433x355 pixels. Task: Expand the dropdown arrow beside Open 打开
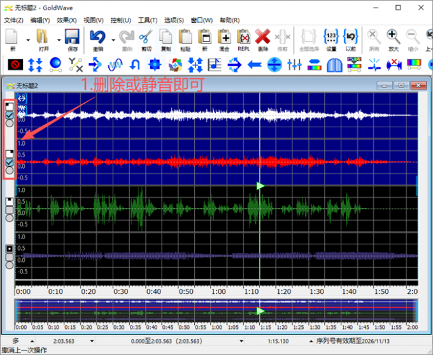coord(59,40)
